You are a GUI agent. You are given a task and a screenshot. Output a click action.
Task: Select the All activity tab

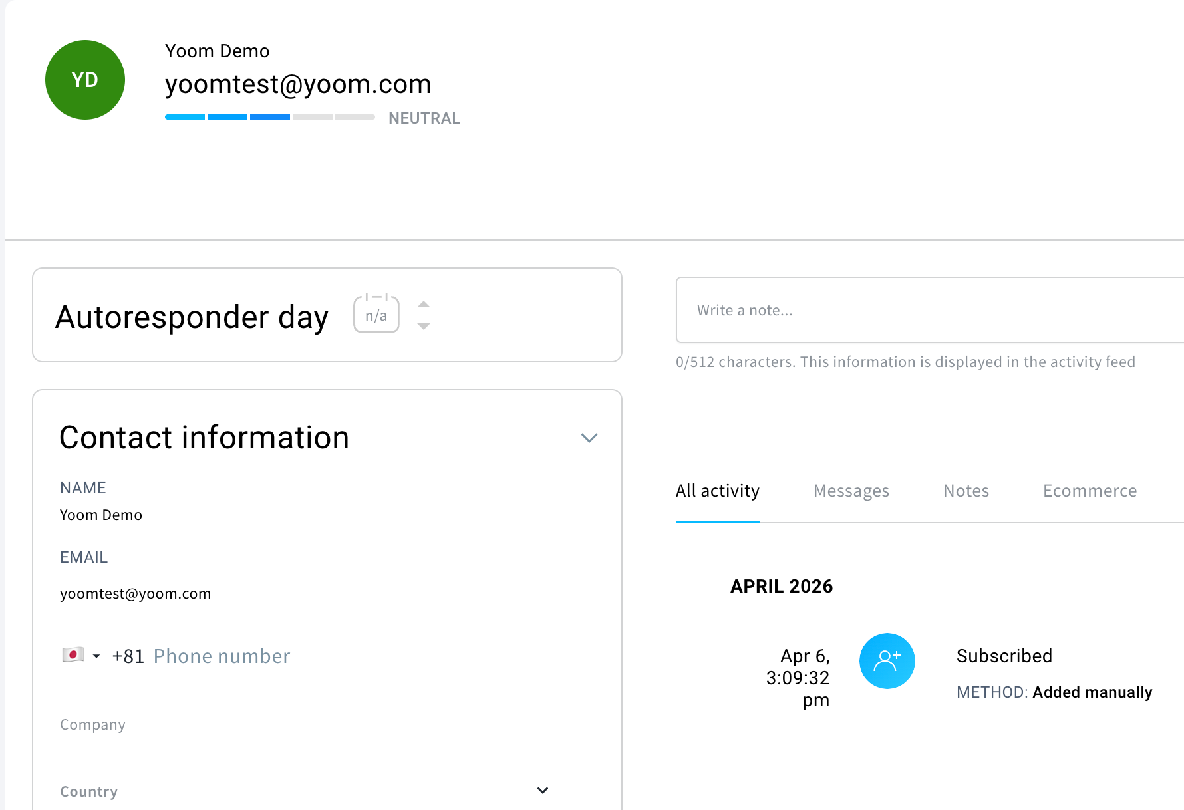tap(717, 491)
